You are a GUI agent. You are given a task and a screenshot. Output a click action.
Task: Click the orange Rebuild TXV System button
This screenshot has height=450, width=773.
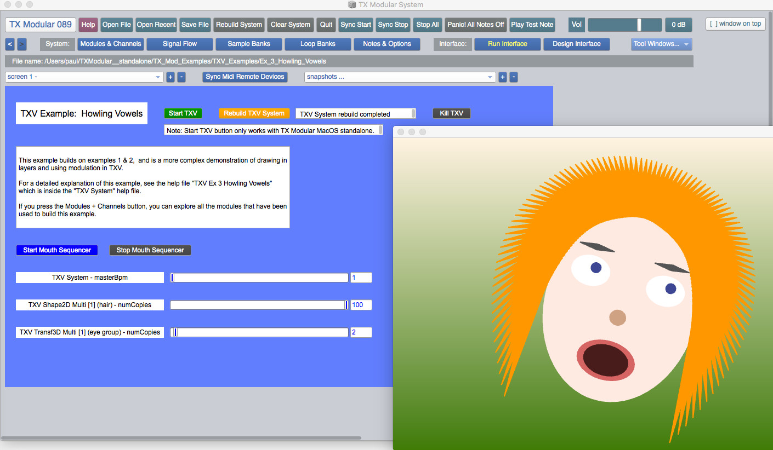tap(254, 113)
